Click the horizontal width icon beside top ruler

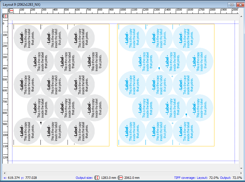point(11,11)
